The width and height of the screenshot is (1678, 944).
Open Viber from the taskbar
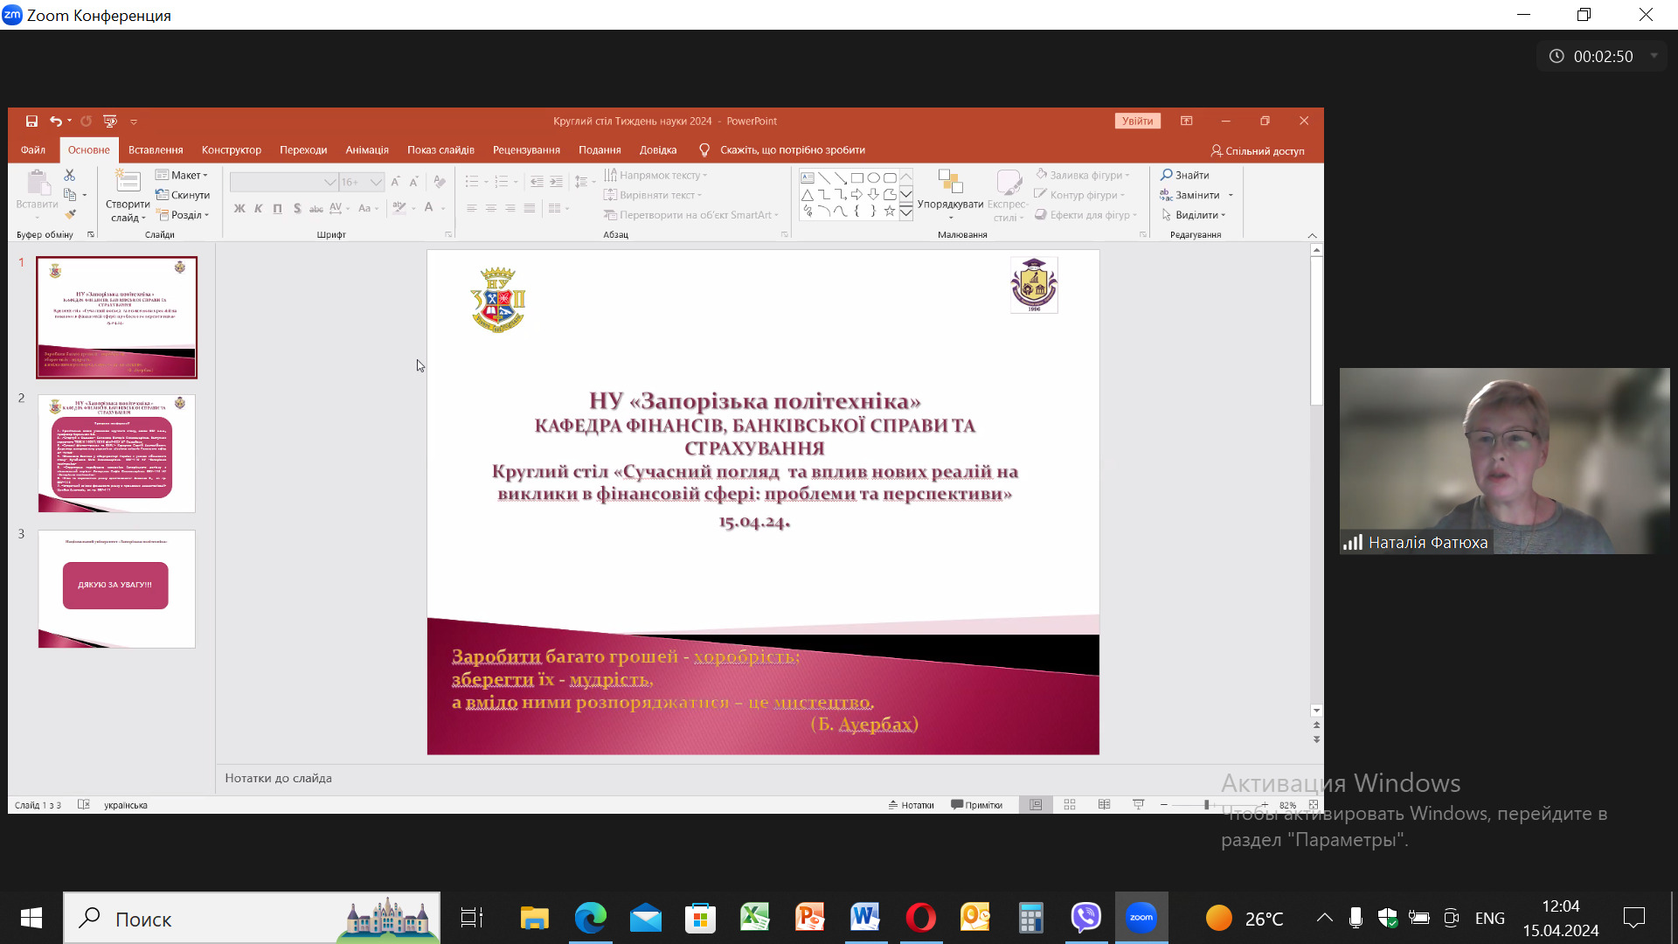pyautogui.click(x=1085, y=918)
